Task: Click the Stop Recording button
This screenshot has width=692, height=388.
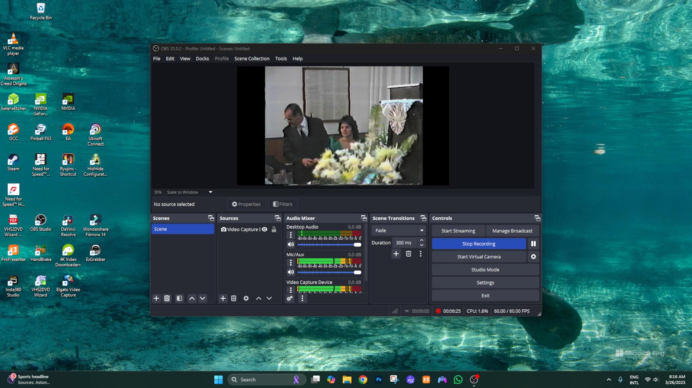Action: (x=478, y=243)
